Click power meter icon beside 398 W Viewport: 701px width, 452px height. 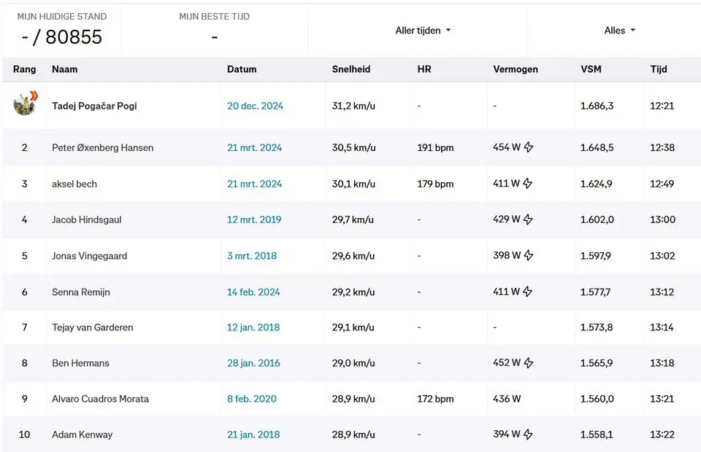529,255
